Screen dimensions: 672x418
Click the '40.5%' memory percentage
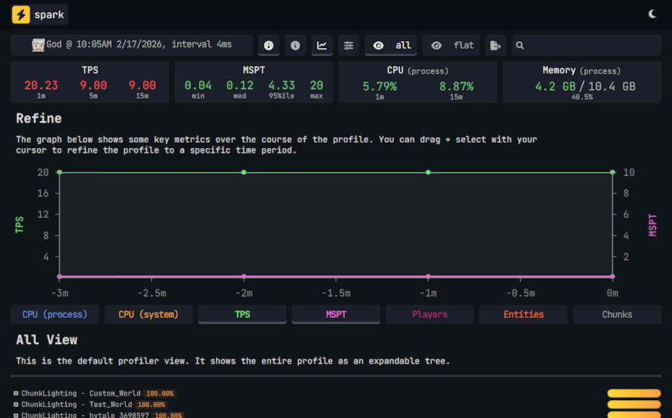pyautogui.click(x=582, y=97)
